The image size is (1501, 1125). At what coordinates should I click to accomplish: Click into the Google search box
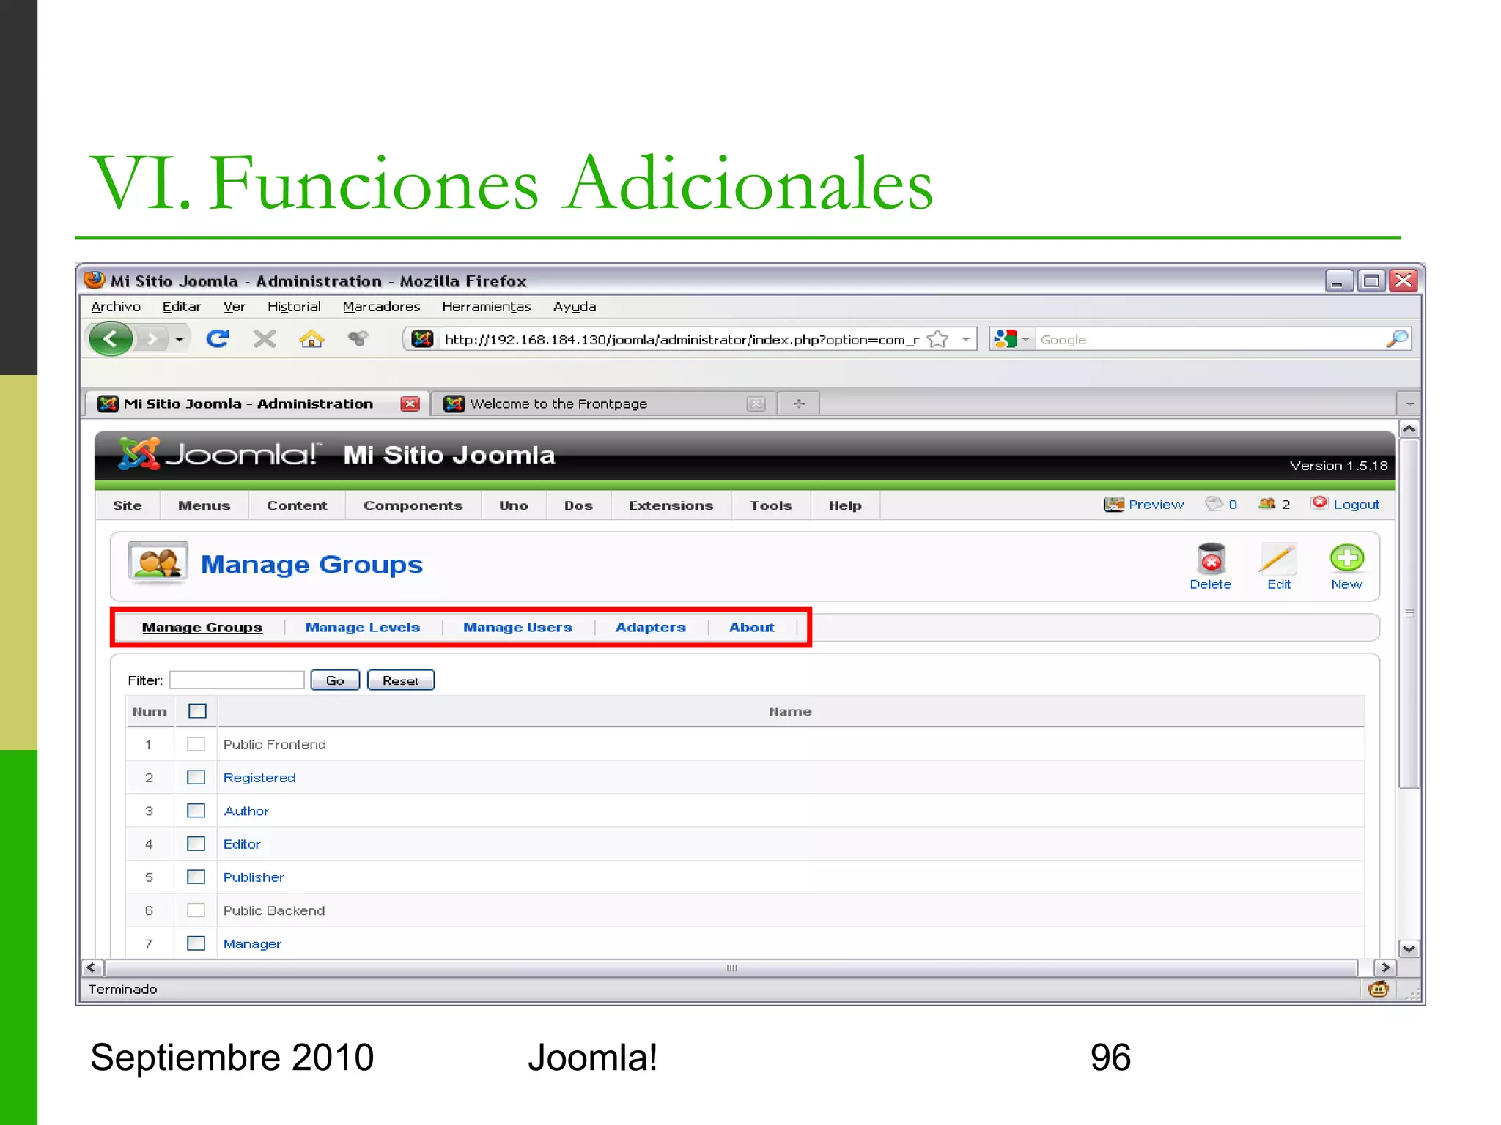tap(1209, 339)
